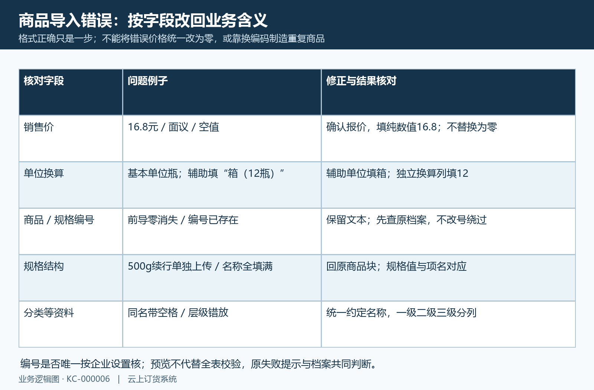The height and width of the screenshot is (390, 594).
Task: Select the 规格结构 row label
Action: (x=71, y=278)
